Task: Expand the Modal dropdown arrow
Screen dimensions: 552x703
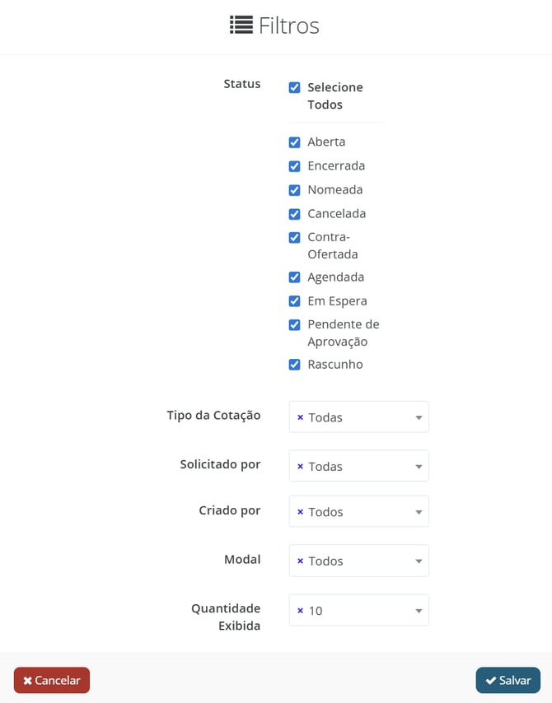Action: click(419, 562)
